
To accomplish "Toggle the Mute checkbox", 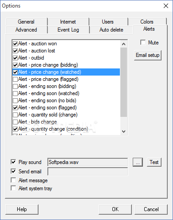I will (x=143, y=42).
